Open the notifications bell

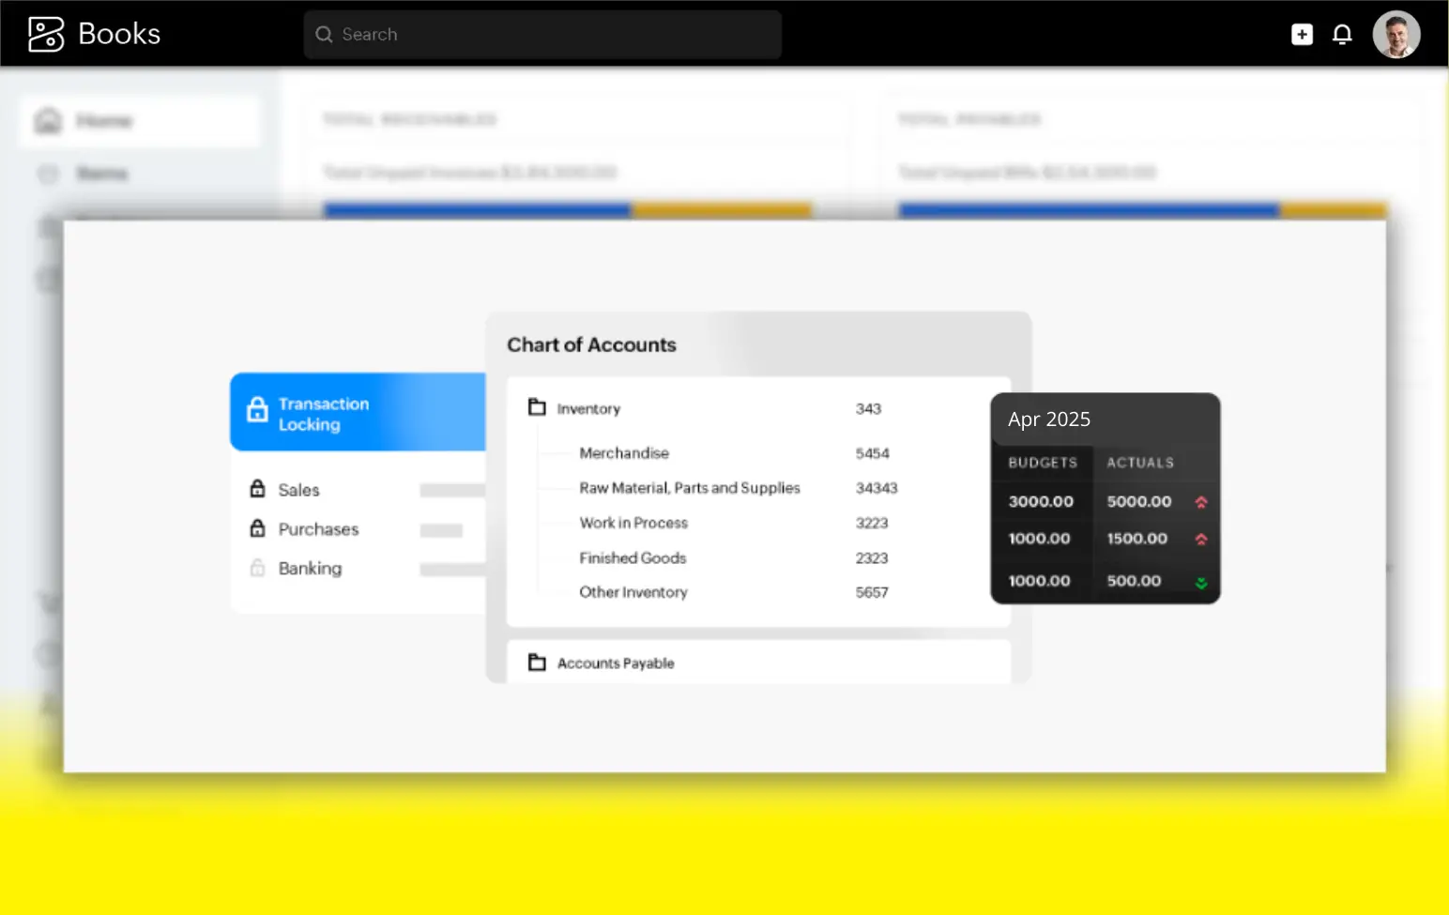(x=1342, y=35)
